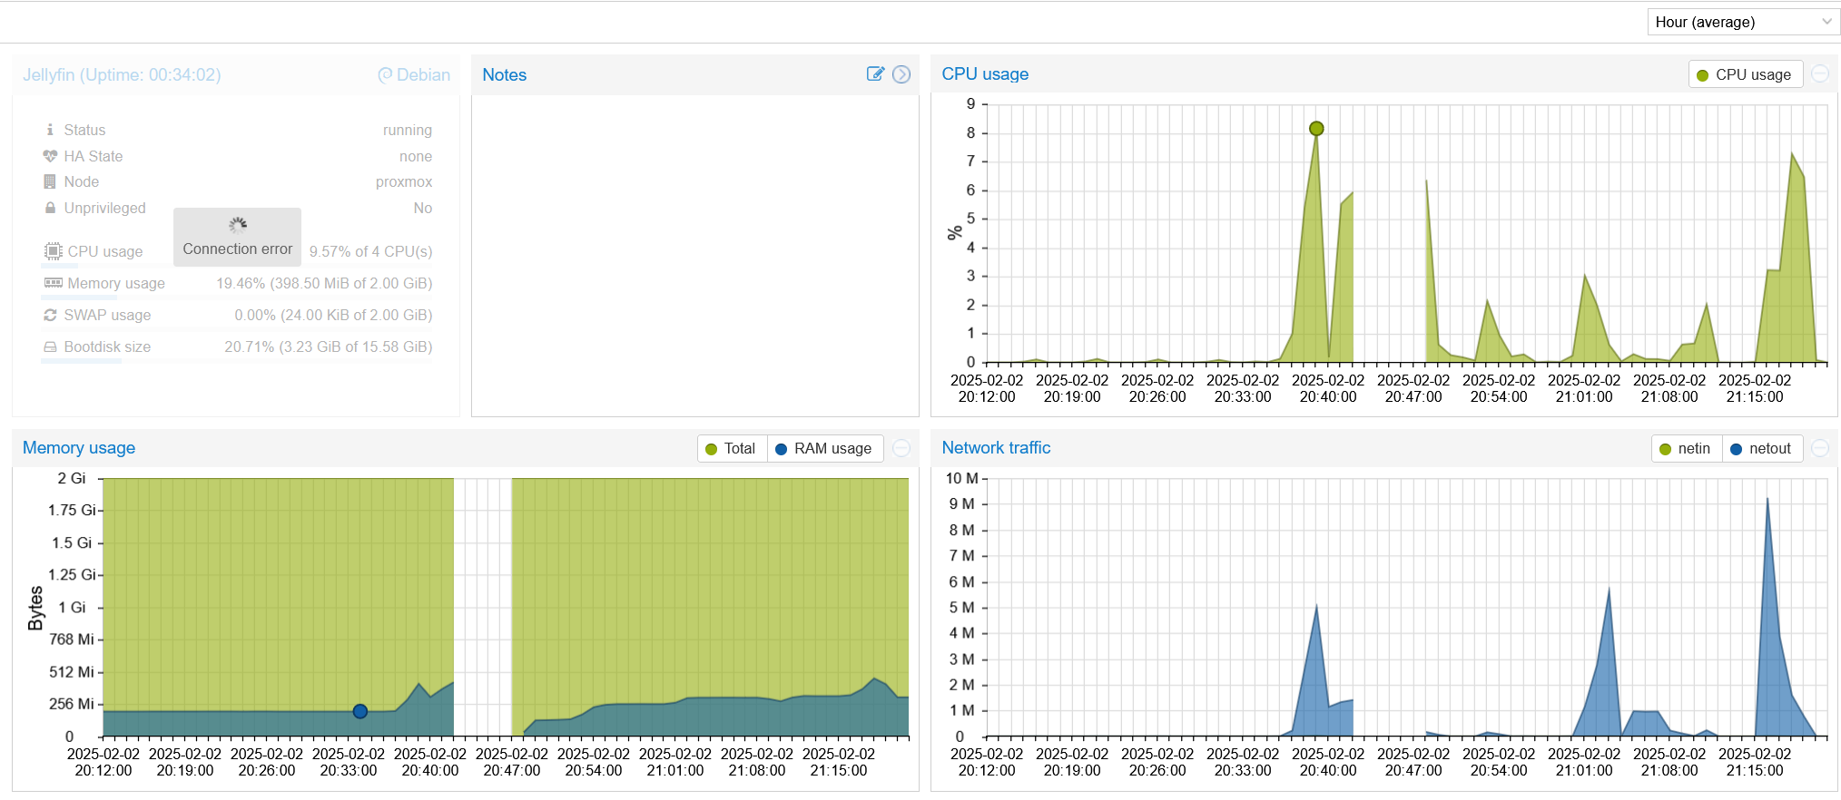Click the CPU usage legend button
Viewport: 1841px width, 800px height.
coord(1744,74)
